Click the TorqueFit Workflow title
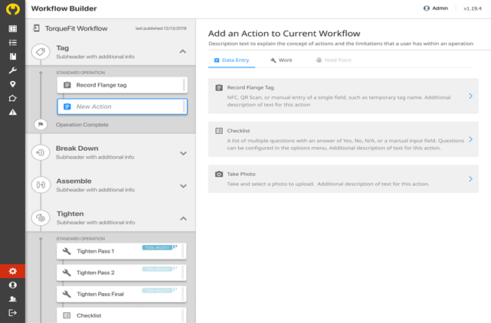 [76, 28]
